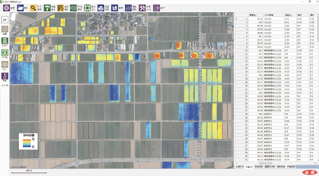Click the zoom copy expand icon
Image resolution: width=319 pixels, height=176 pixels.
(x=87, y=8)
